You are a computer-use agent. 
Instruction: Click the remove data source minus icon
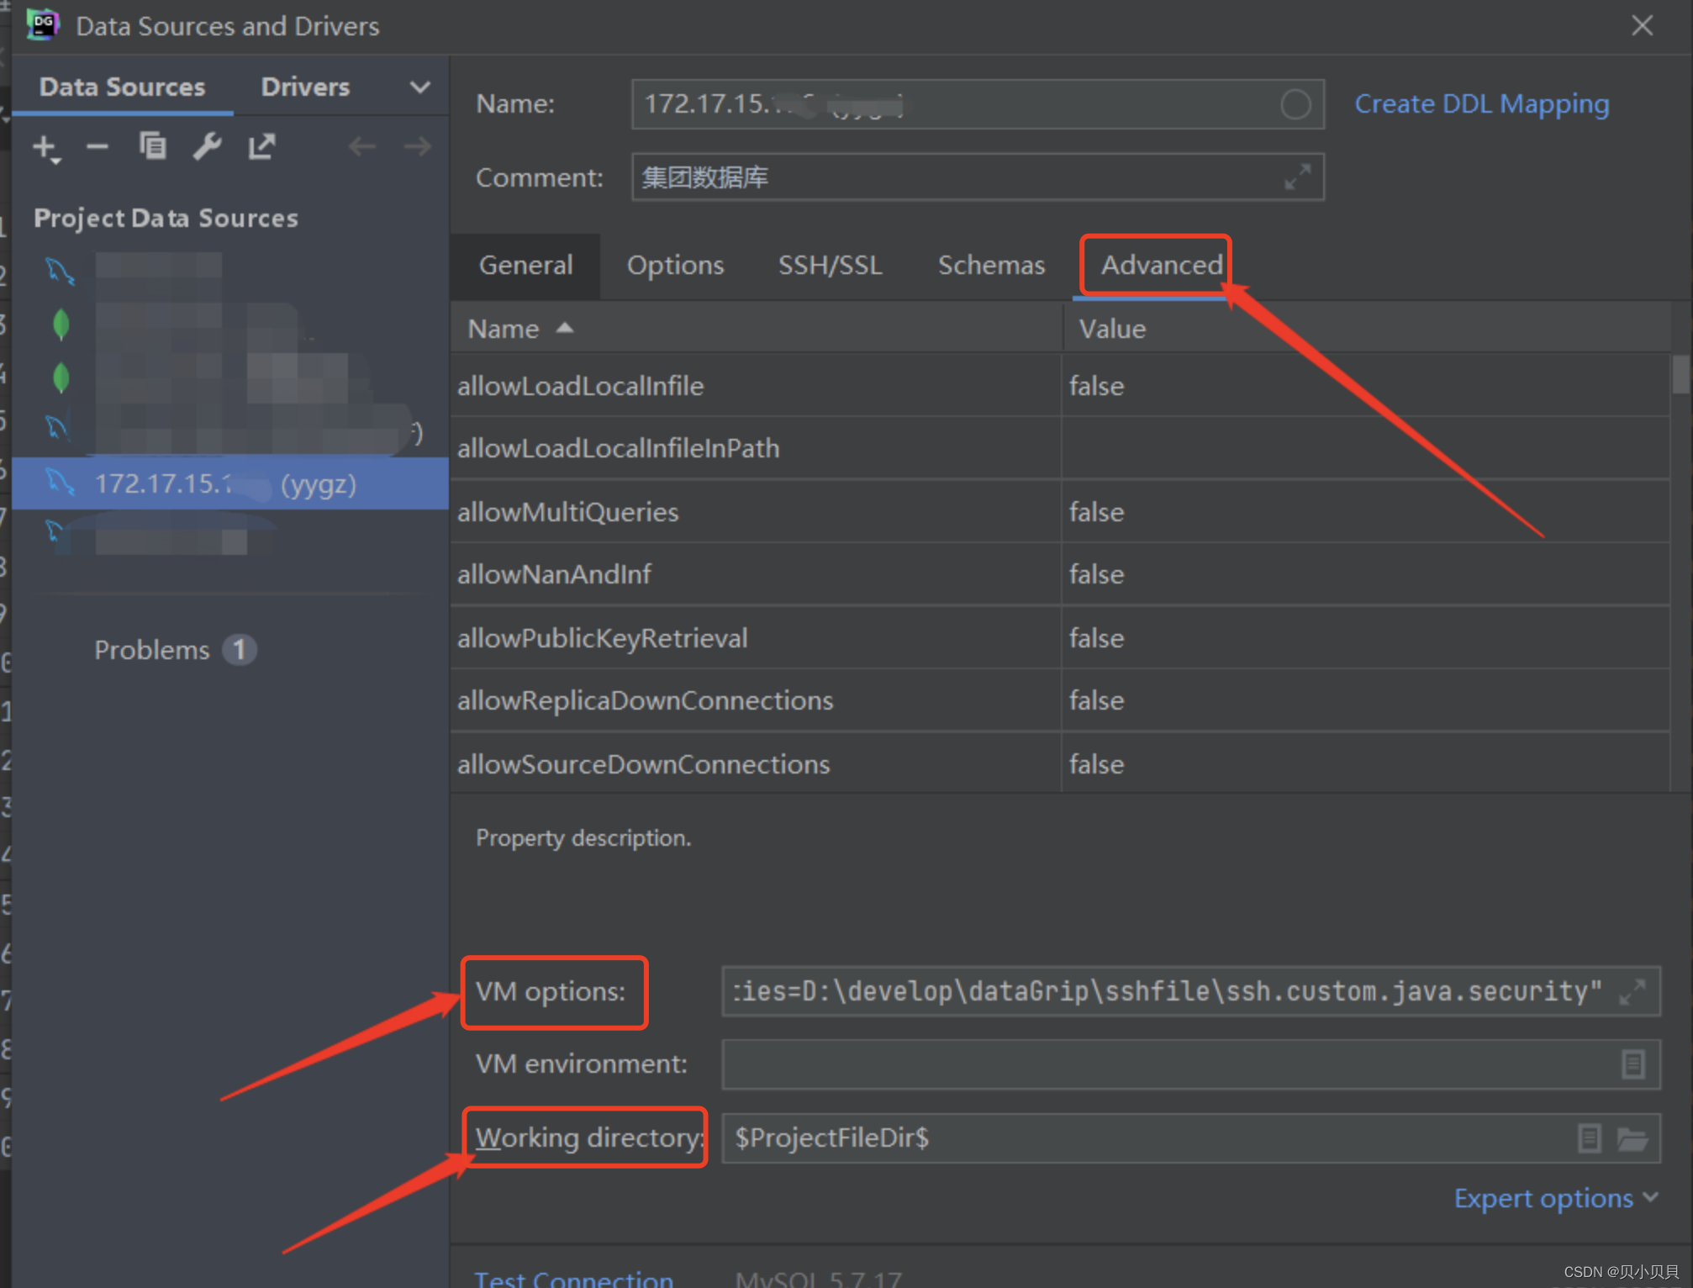coord(98,148)
